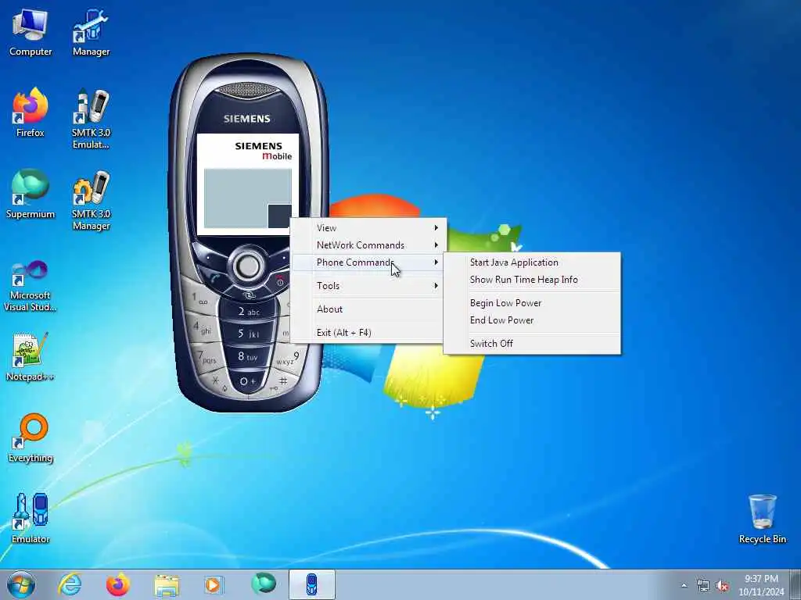Show hidden tray icons arrow

tap(684, 586)
